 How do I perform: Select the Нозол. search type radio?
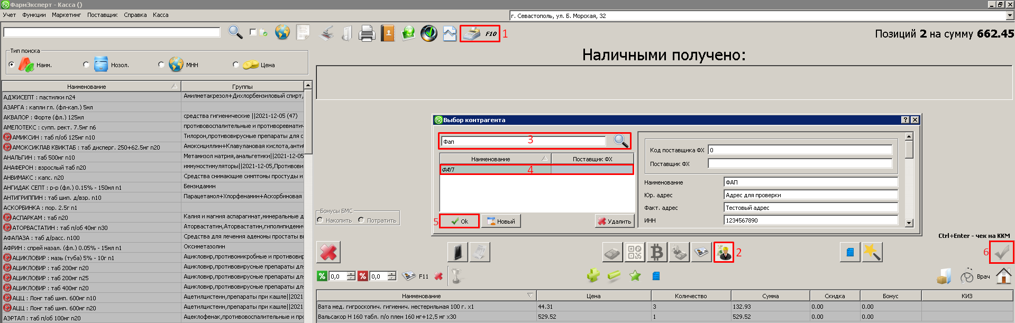coord(86,65)
